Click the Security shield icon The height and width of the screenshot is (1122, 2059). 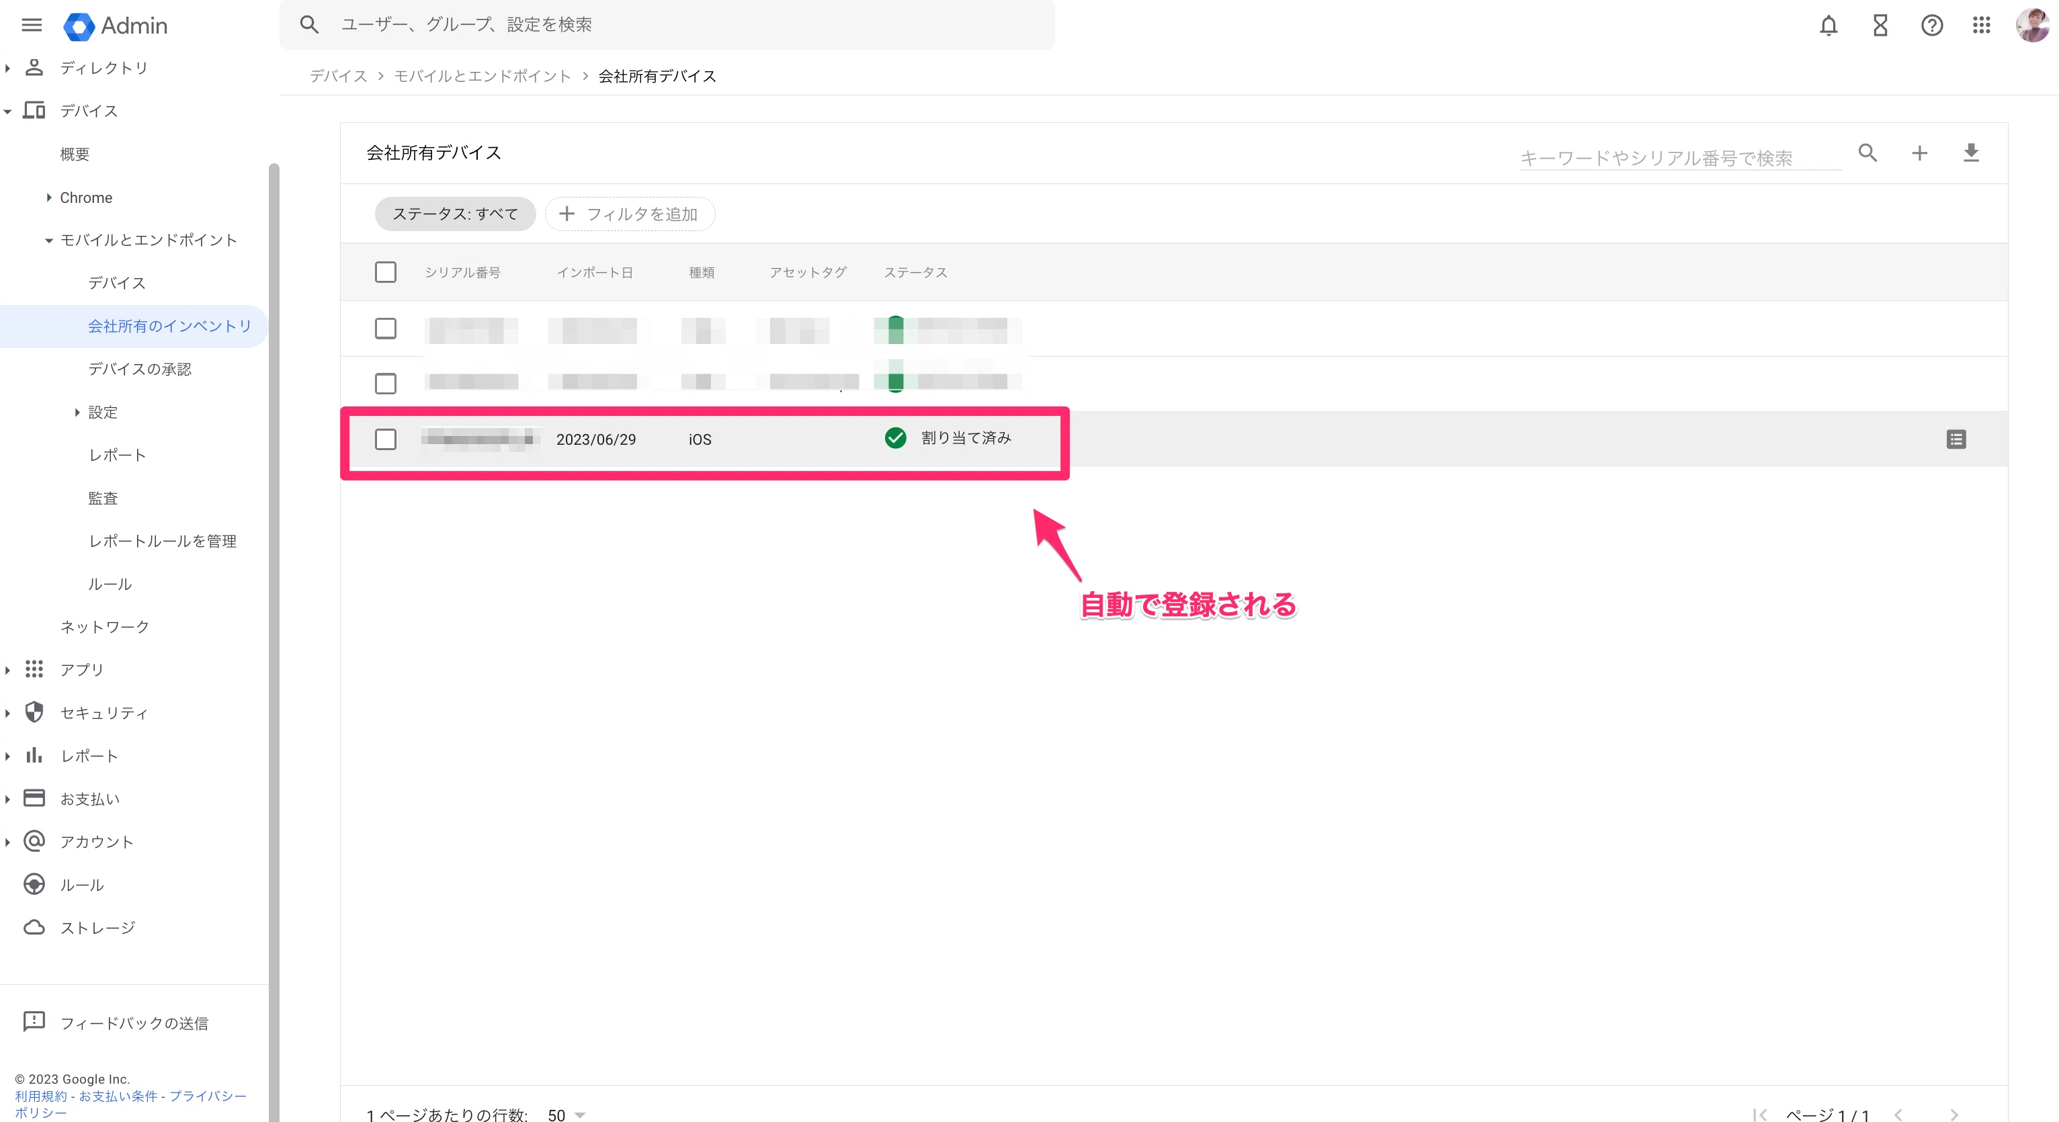[x=34, y=712]
